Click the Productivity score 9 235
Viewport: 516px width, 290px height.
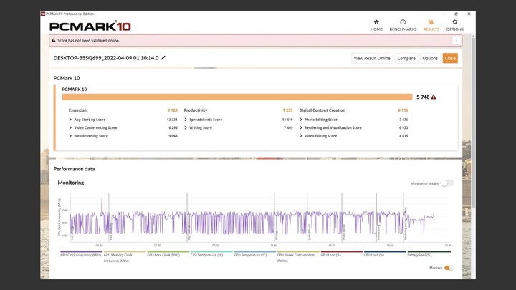[x=287, y=110]
